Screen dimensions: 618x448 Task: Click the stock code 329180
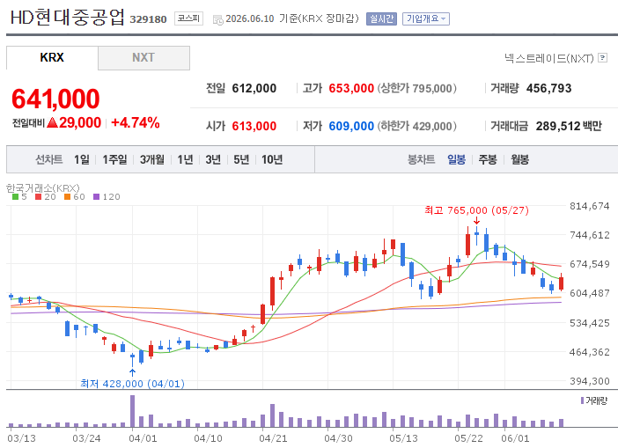click(148, 19)
